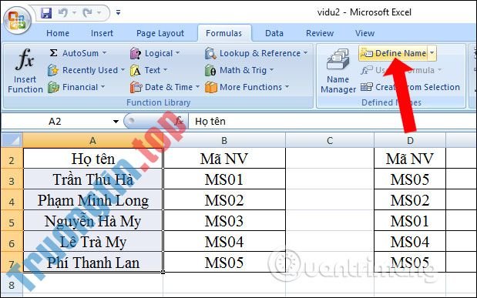Open Text functions menu
This screenshot has width=477, height=298.
coord(149,70)
